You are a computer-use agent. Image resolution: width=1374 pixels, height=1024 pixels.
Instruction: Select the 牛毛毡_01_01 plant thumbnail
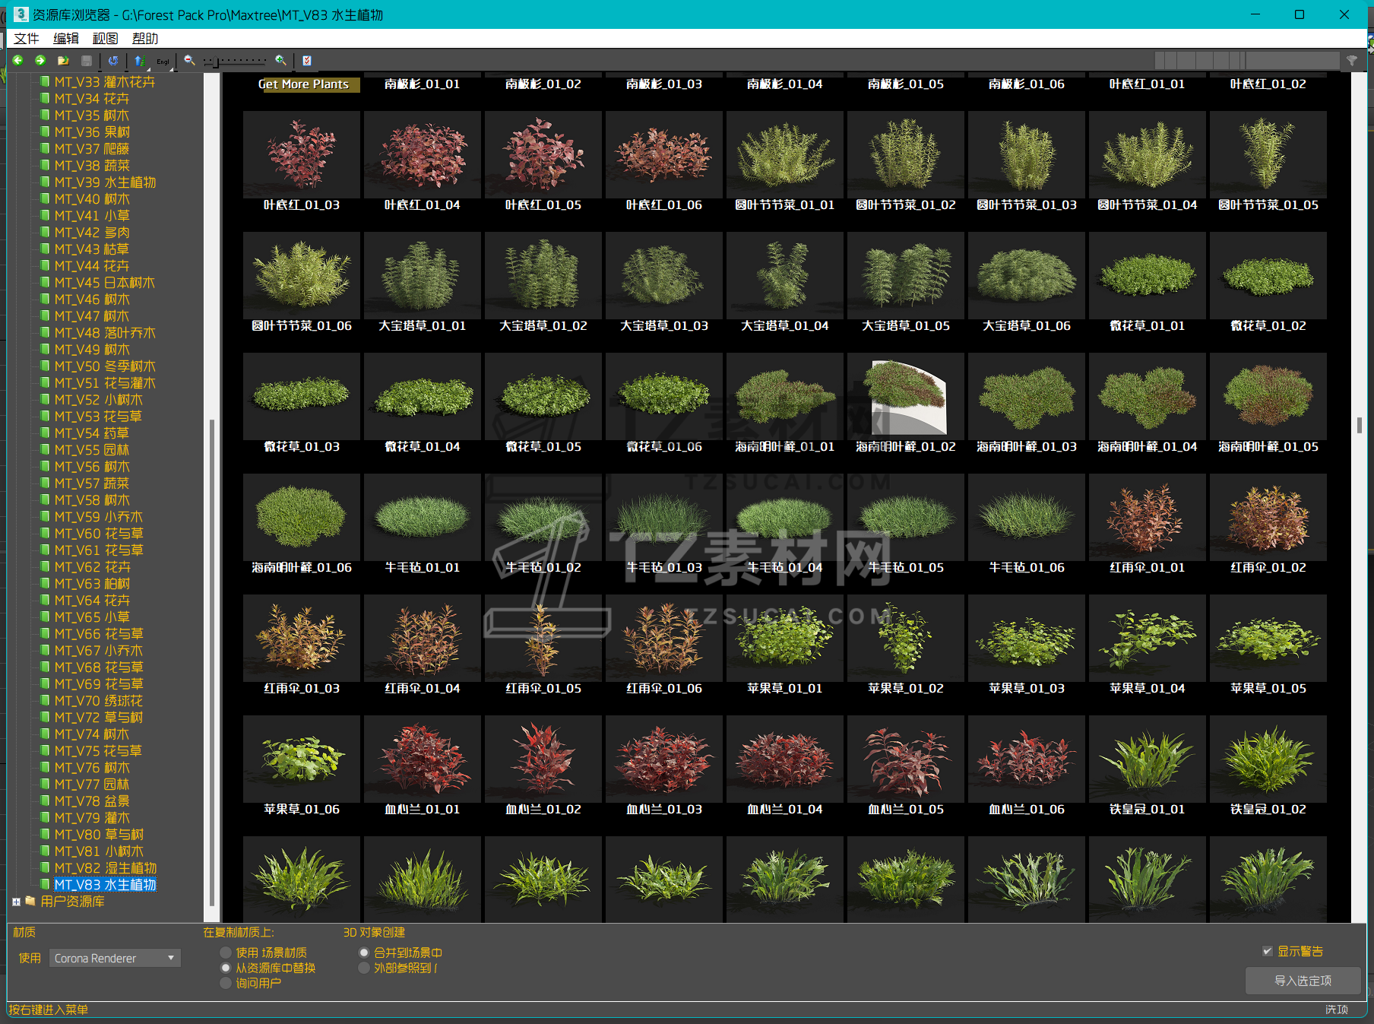pyautogui.click(x=423, y=518)
